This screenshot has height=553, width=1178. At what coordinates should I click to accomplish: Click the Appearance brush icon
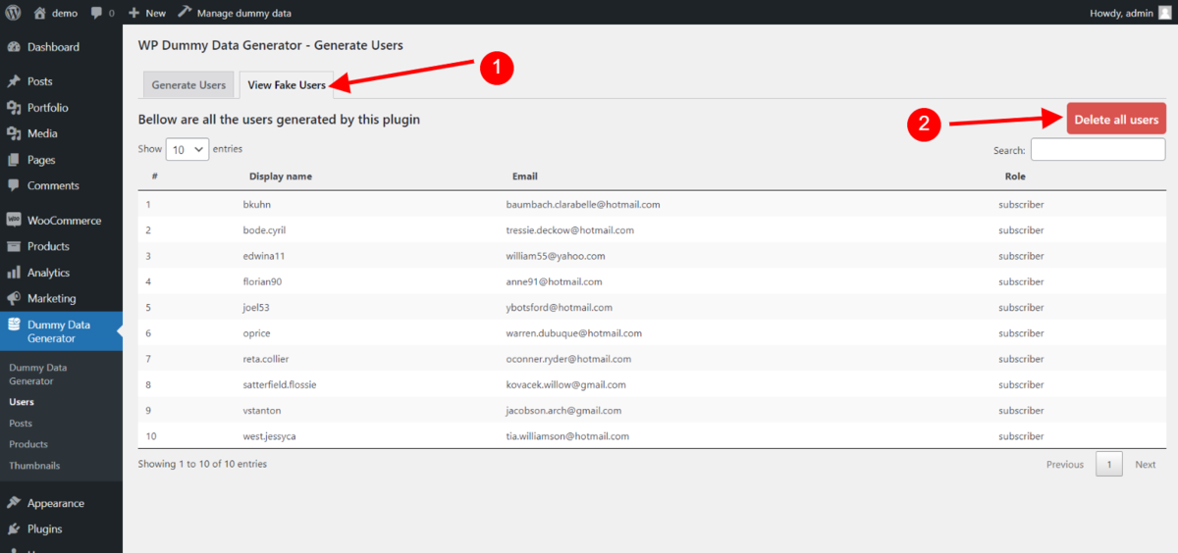(14, 503)
